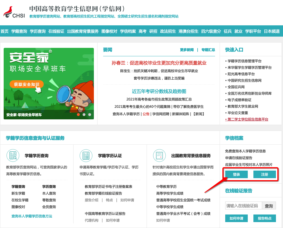
Task: Click the 查询 button beside verification code
Action: click(269, 206)
